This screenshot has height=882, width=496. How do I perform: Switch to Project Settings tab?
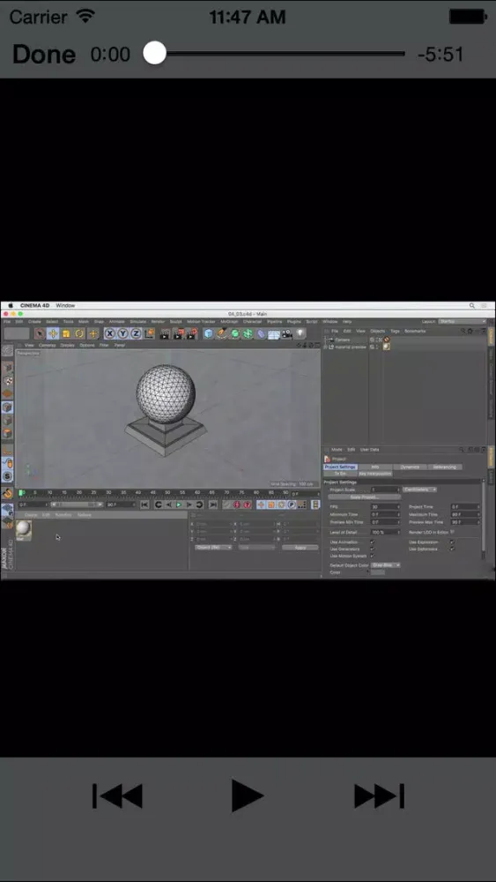(340, 467)
